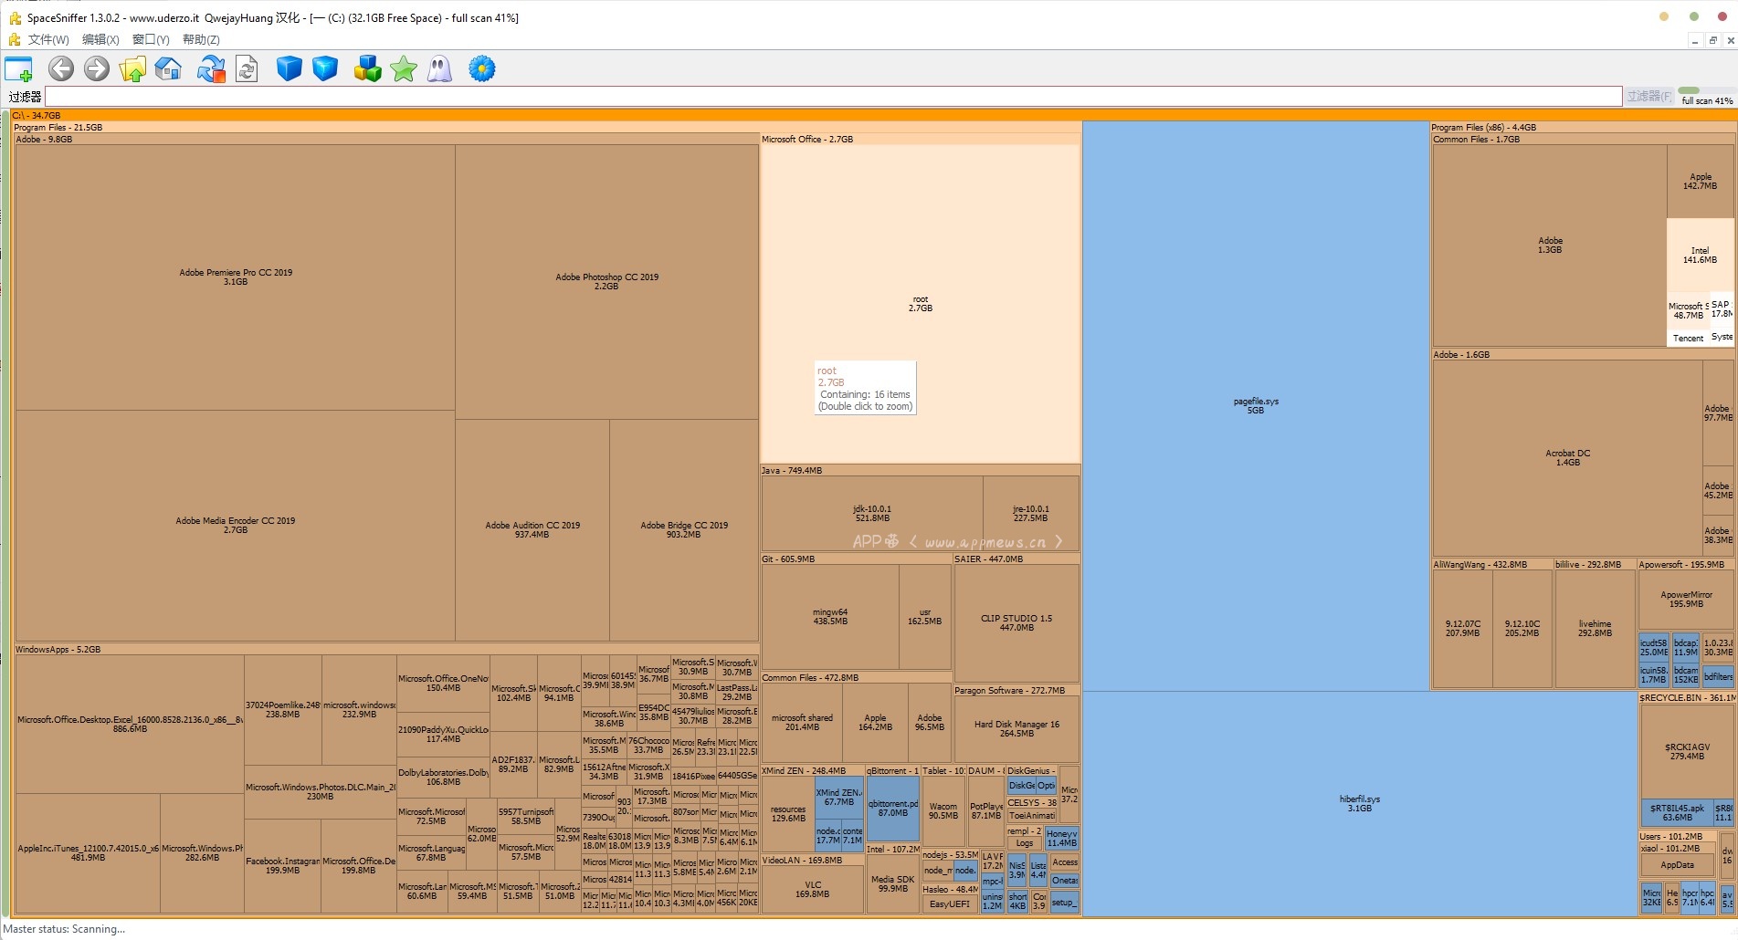This screenshot has width=1738, height=940.
Task: Show more detail with second blue cube
Action: click(325, 68)
